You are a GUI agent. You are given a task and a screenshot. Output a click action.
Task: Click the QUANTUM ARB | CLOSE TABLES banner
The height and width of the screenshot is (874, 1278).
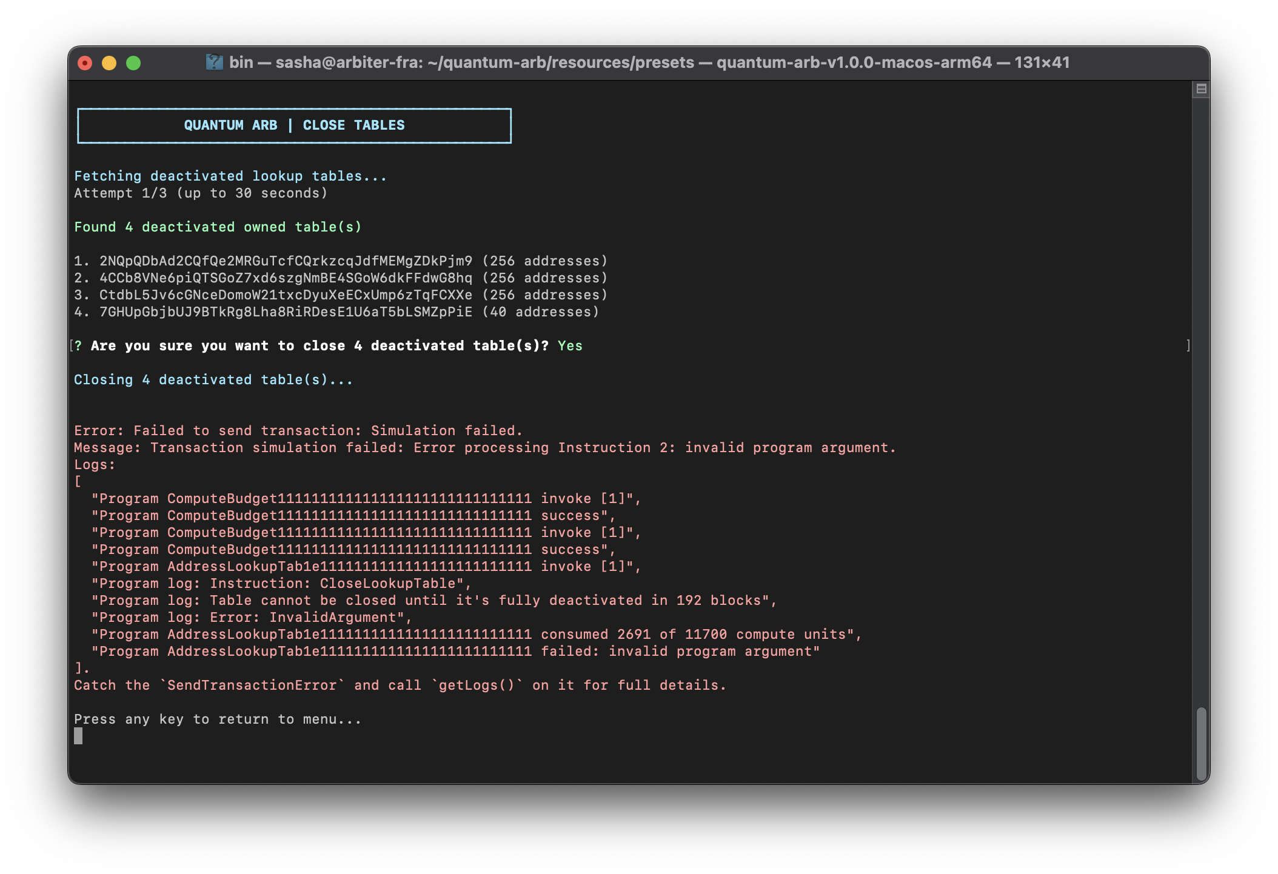pos(294,125)
